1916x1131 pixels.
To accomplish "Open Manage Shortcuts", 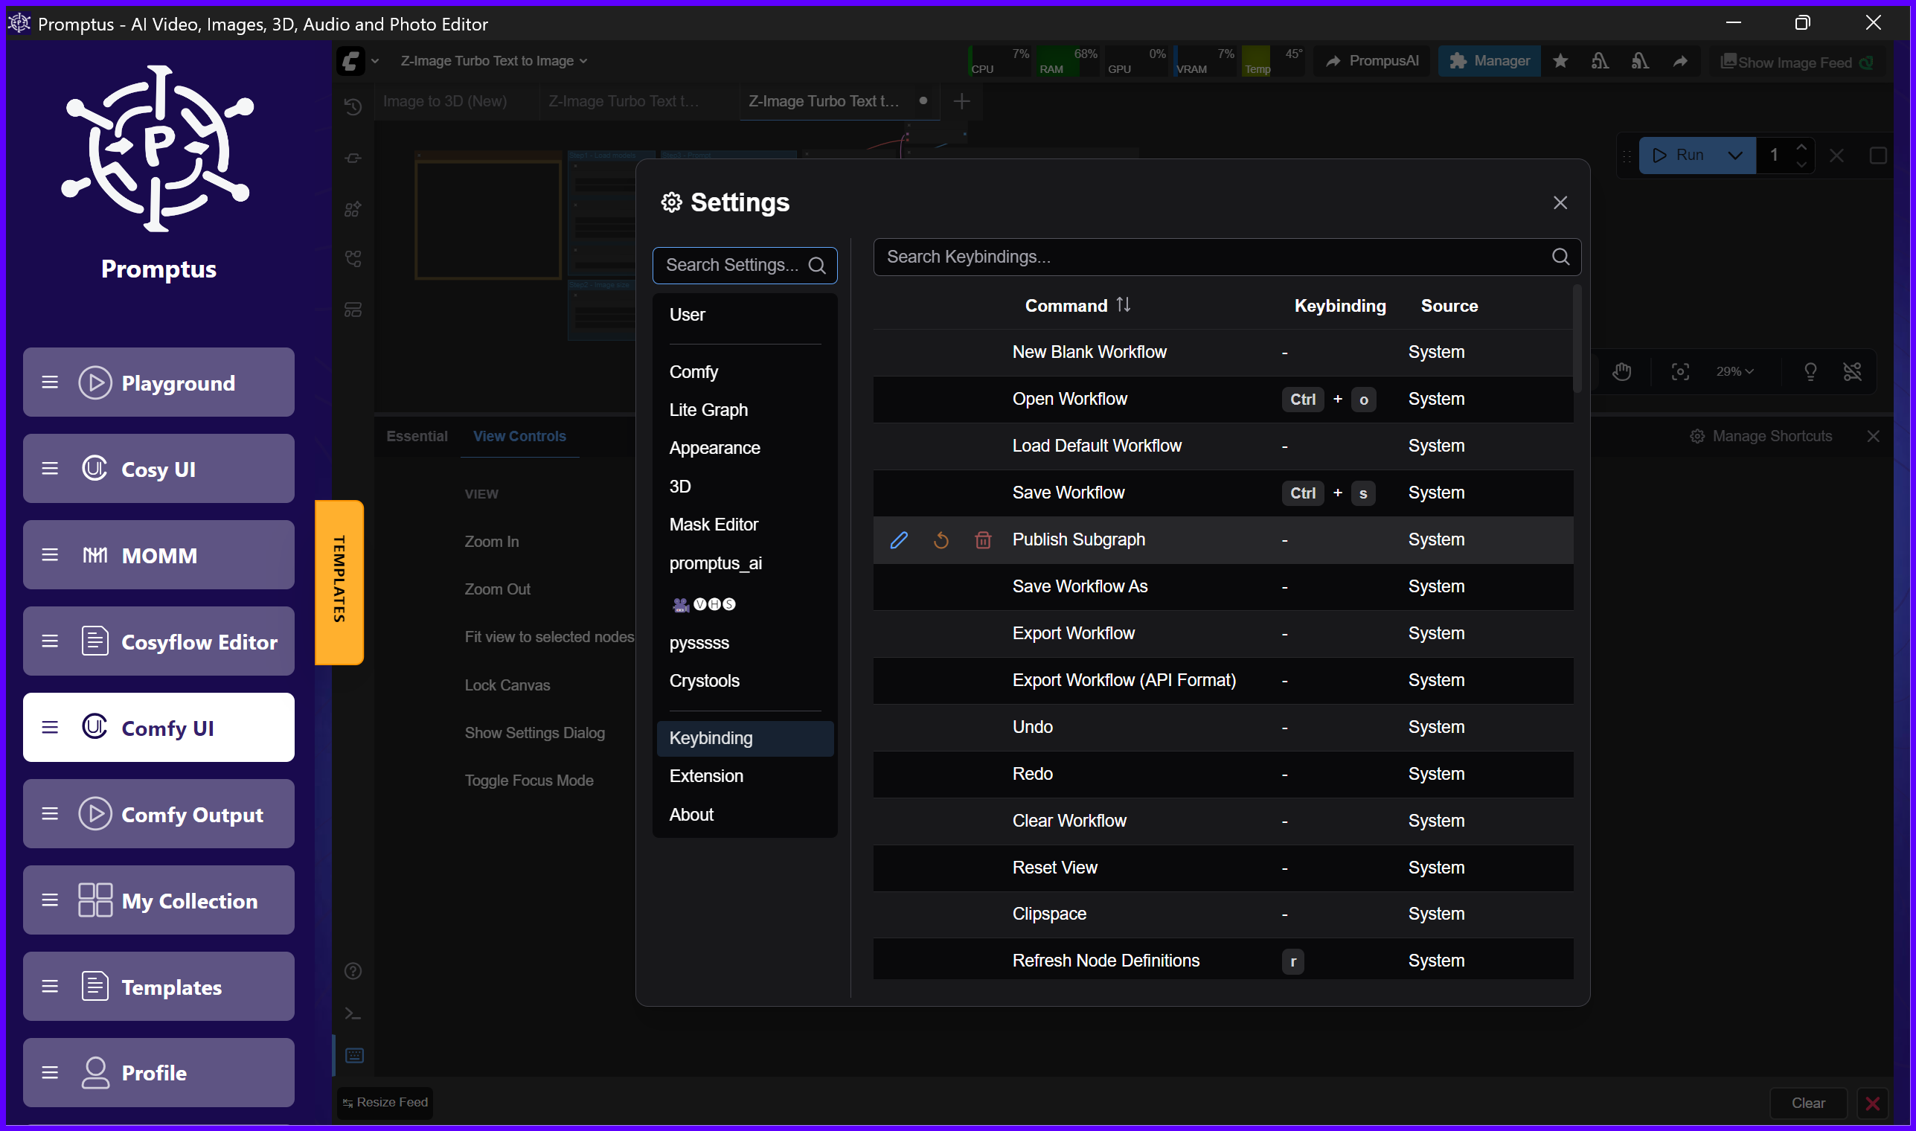I will coord(1760,435).
